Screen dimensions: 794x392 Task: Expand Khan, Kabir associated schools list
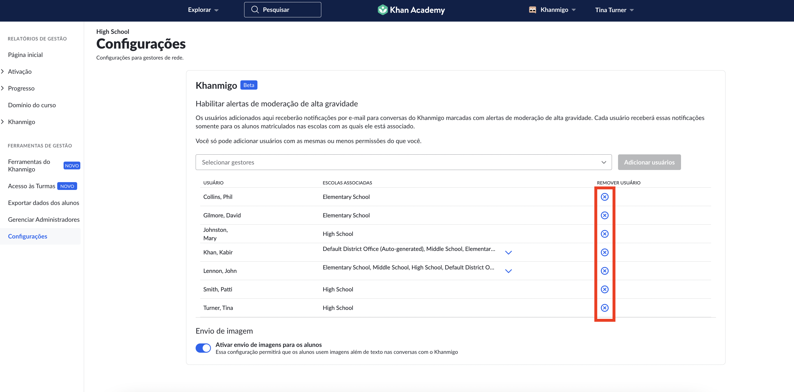[508, 253]
